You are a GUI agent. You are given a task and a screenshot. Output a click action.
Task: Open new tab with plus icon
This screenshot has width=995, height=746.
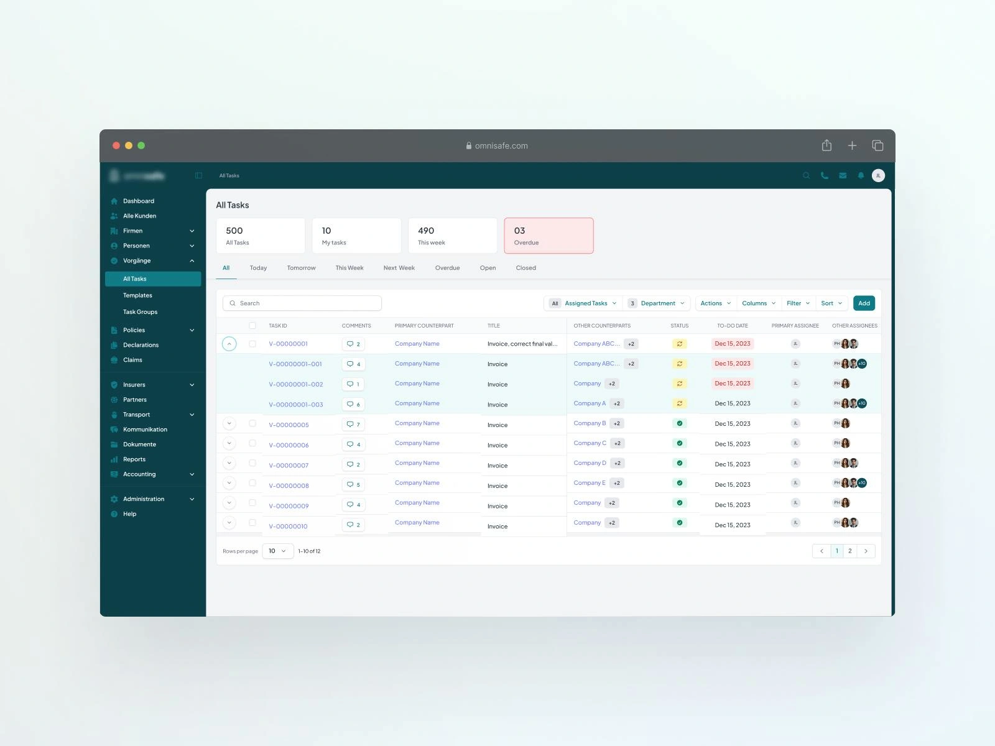click(x=852, y=145)
